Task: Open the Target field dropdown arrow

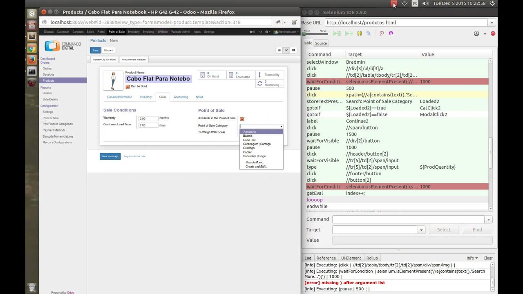Action: 421,230
